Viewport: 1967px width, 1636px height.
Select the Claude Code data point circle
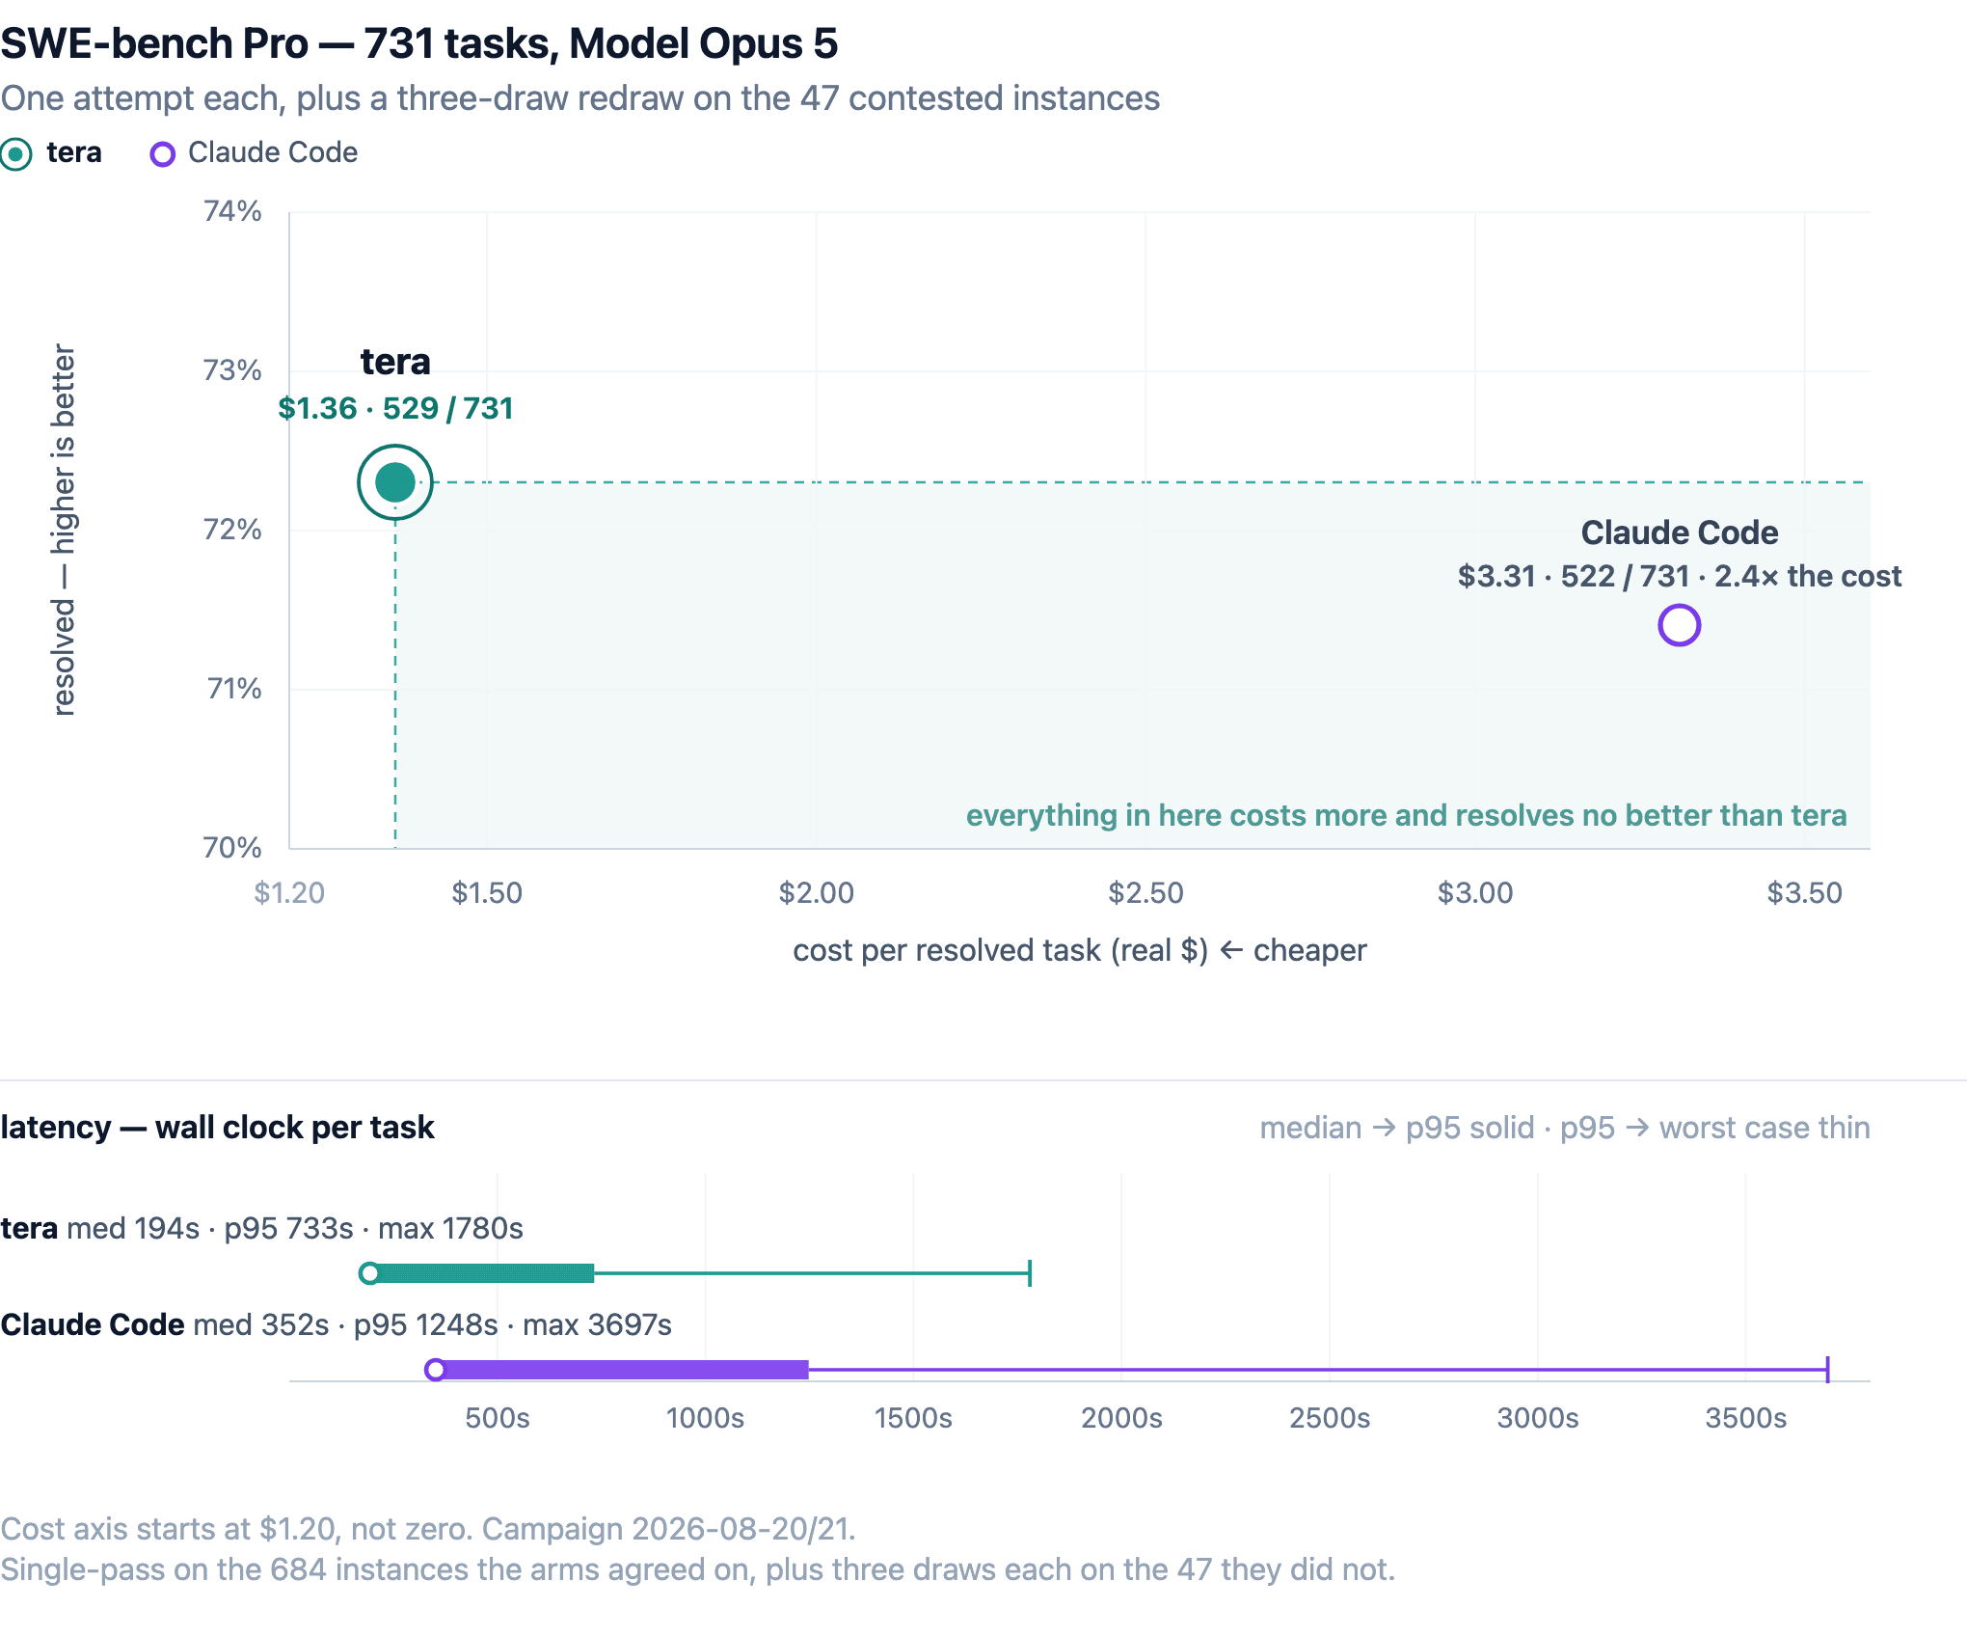[1680, 625]
